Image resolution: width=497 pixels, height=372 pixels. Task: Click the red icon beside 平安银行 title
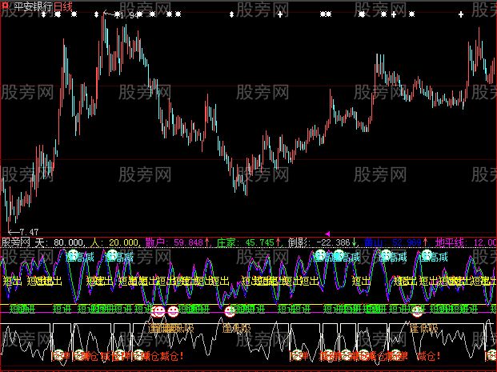pyautogui.click(x=6, y=6)
